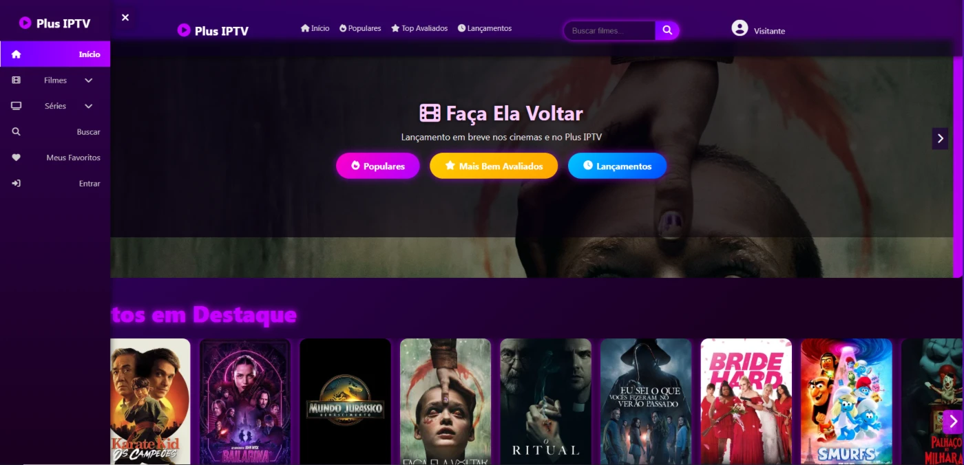The width and height of the screenshot is (964, 465).
Task: Expand the Filmes submenu chevron
Action: pyautogui.click(x=88, y=80)
